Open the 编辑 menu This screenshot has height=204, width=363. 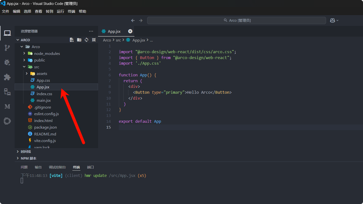(x=16, y=11)
